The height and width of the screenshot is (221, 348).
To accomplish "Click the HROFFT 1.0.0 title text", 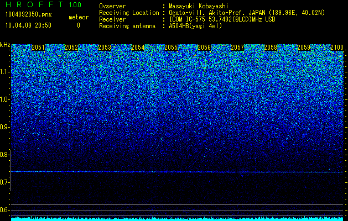I will pos(44,4).
